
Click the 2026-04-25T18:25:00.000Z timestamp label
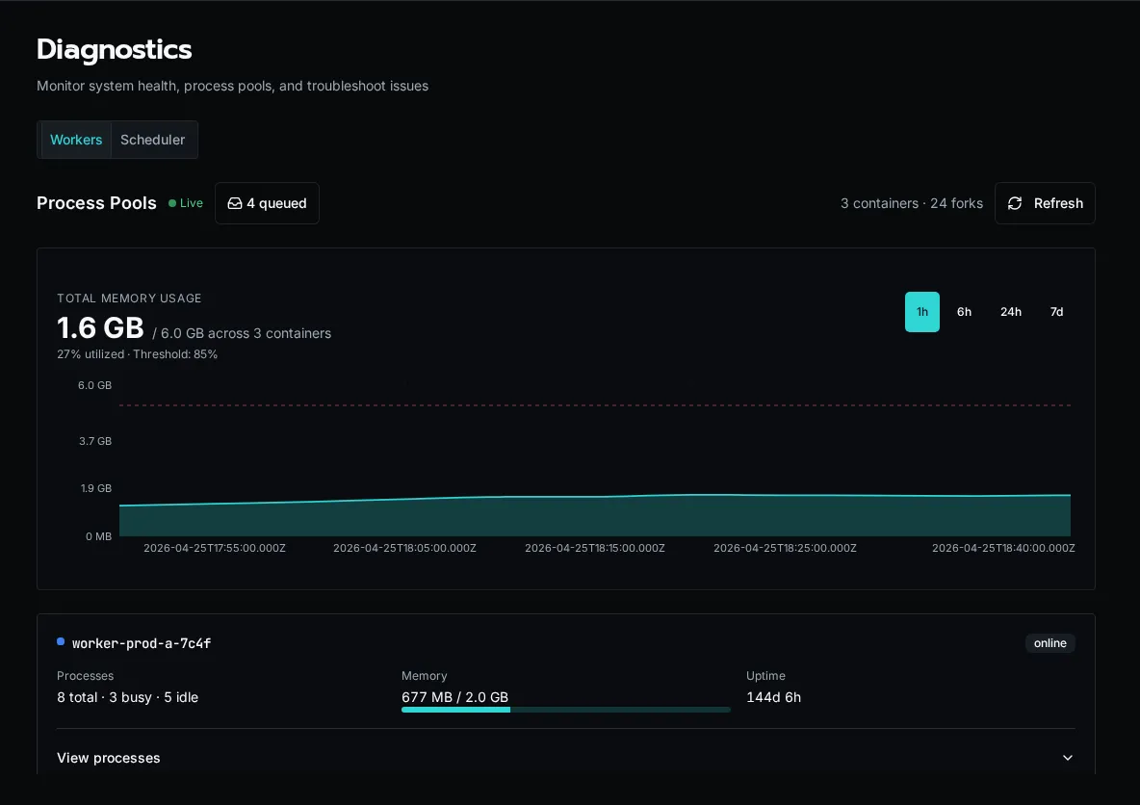click(786, 548)
